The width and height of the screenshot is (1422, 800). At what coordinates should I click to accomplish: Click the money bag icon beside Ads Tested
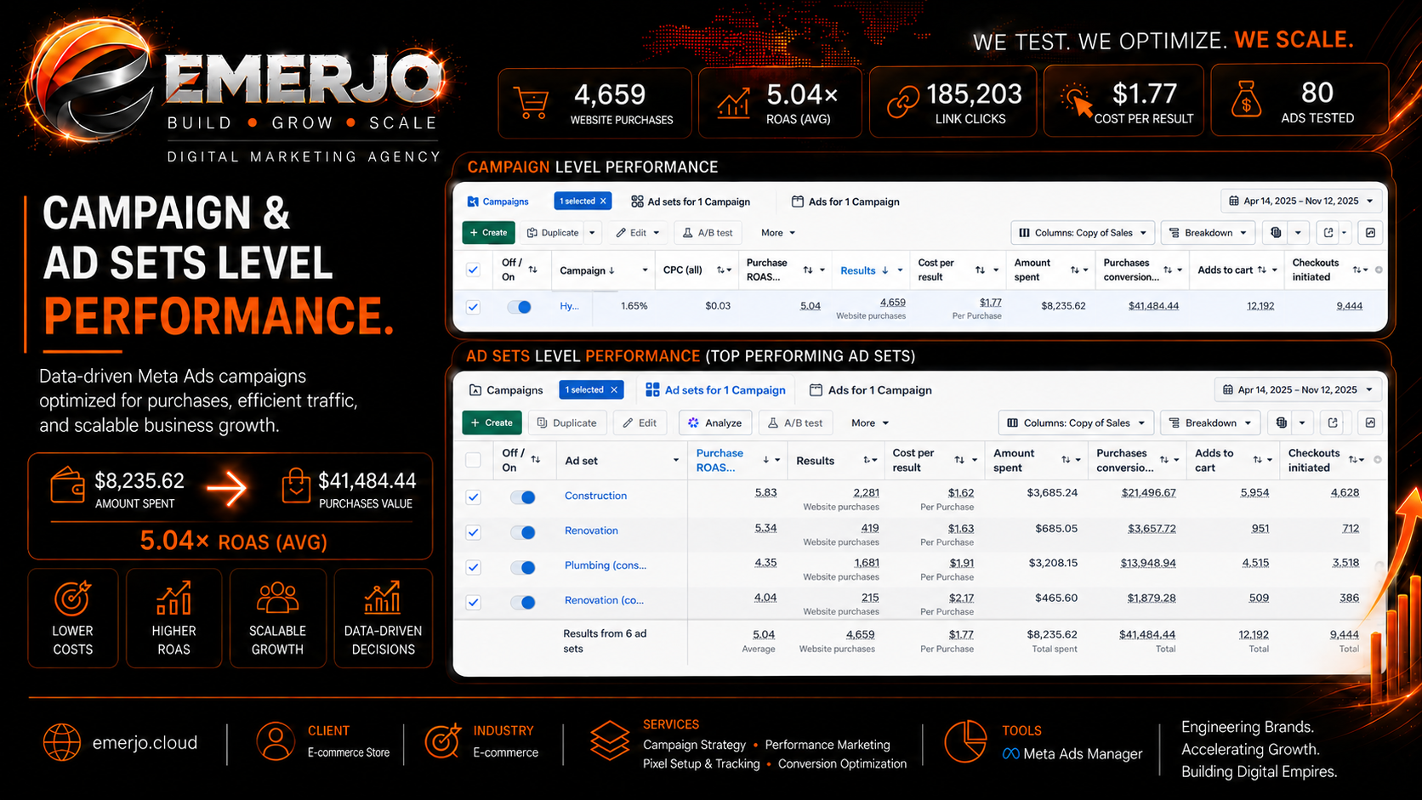click(1246, 99)
